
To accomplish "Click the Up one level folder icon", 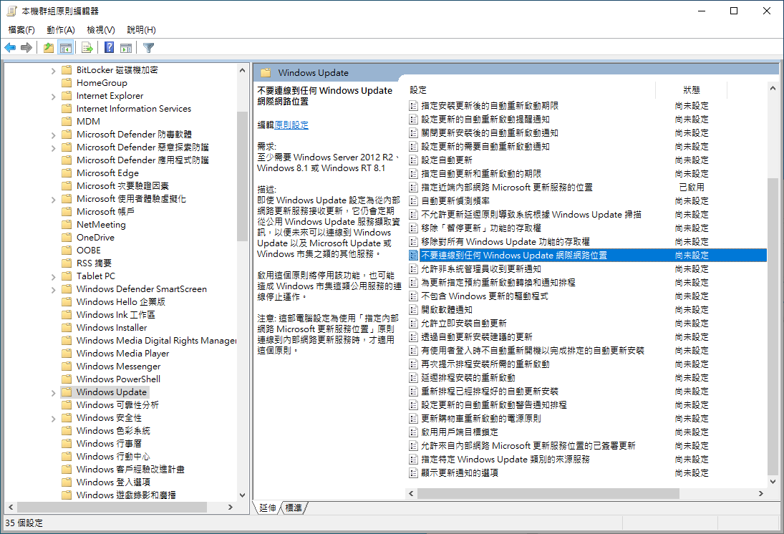I will (49, 47).
